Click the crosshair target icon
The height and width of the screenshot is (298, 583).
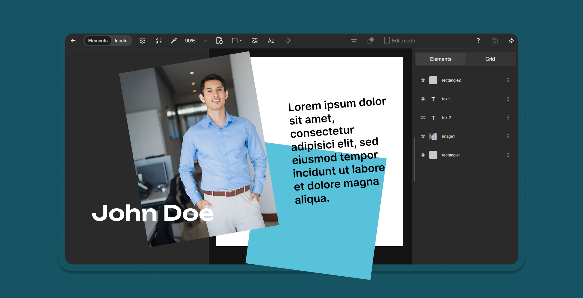tap(287, 41)
